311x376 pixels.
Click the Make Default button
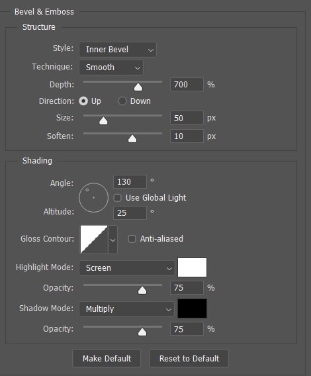107,359
